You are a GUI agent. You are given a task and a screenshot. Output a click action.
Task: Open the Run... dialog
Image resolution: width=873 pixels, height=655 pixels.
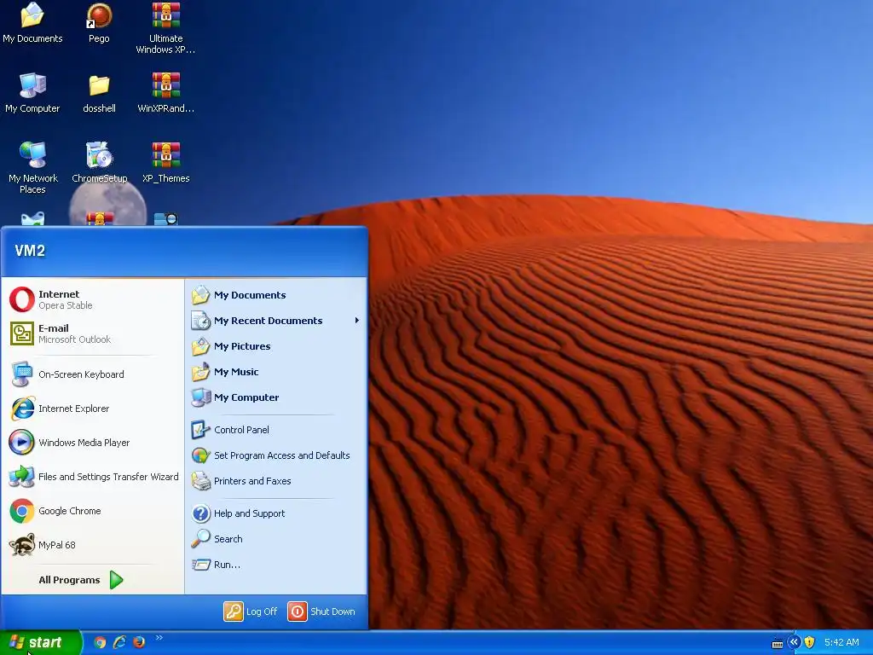(275, 565)
